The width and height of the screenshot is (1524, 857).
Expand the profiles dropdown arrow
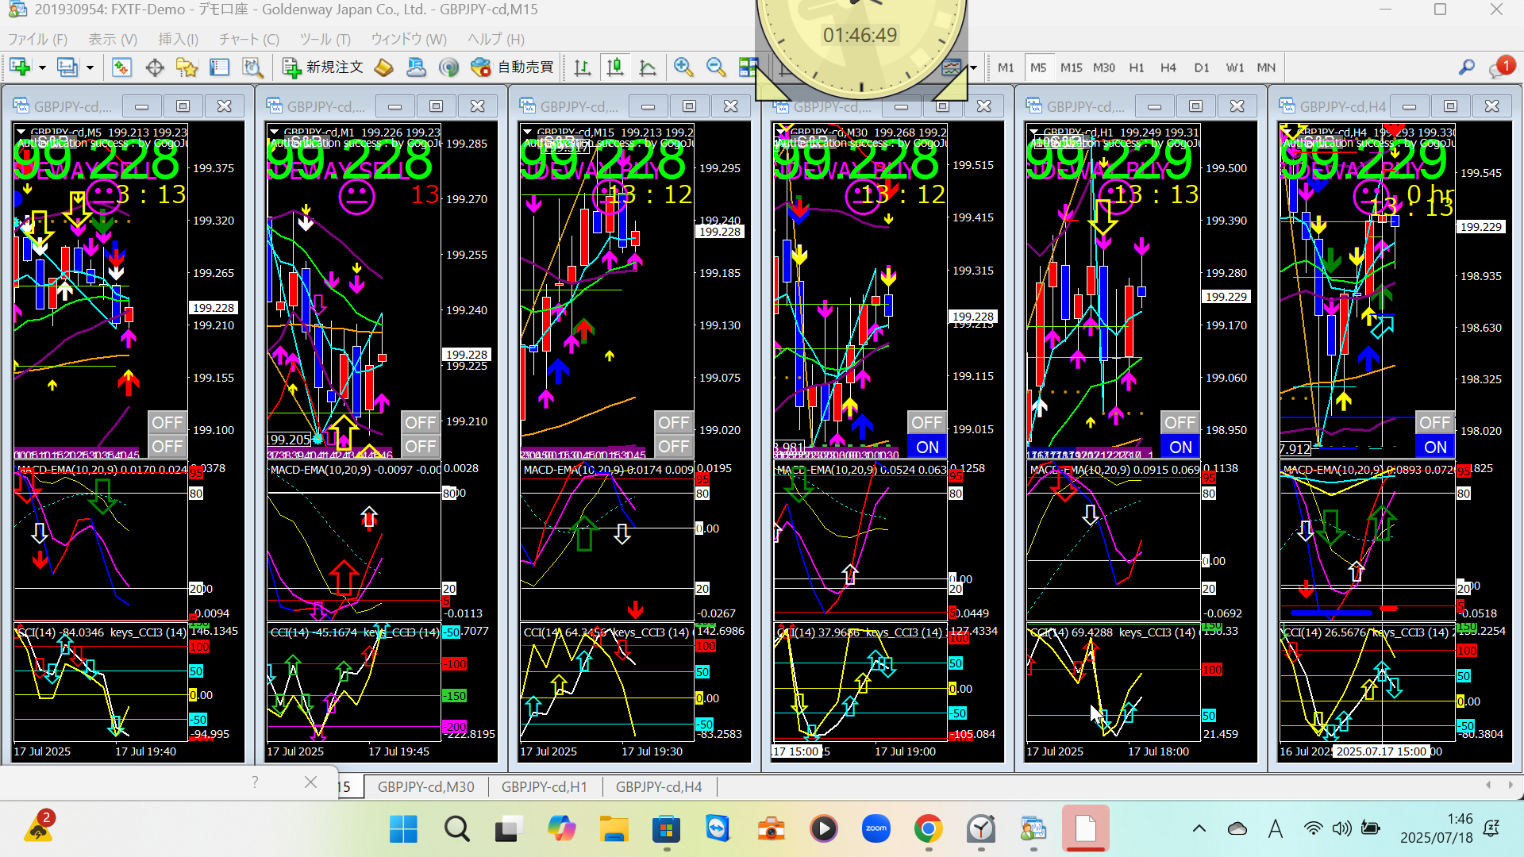point(90,67)
